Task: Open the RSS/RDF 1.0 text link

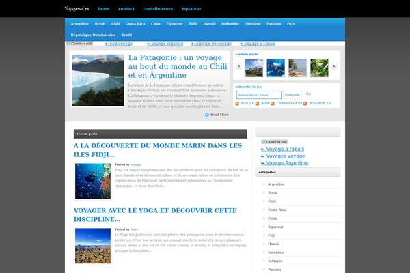Action: pos(320,103)
